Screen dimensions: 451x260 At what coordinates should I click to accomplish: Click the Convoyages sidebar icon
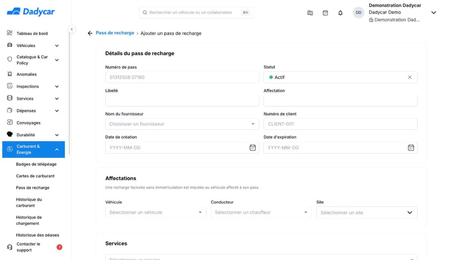pos(10,122)
